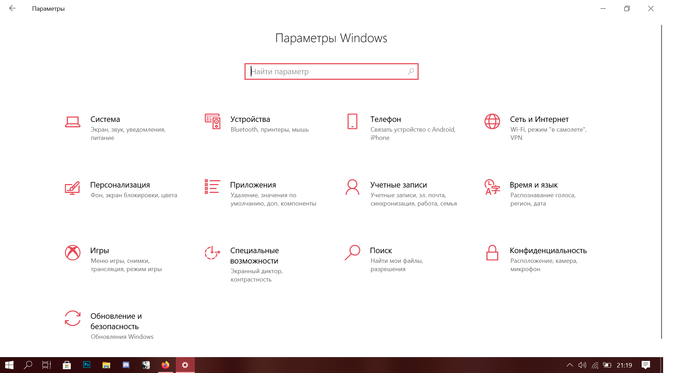This screenshot has width=679, height=373.
Task: Open the Обновление и безопасность arrows icon
Action: point(73,318)
